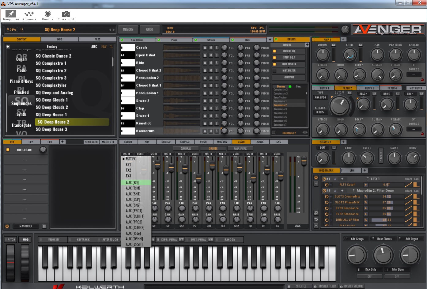Open the Shaper SOFT type dropdown
Viewport: 427px width, 289px height.
tap(323, 148)
